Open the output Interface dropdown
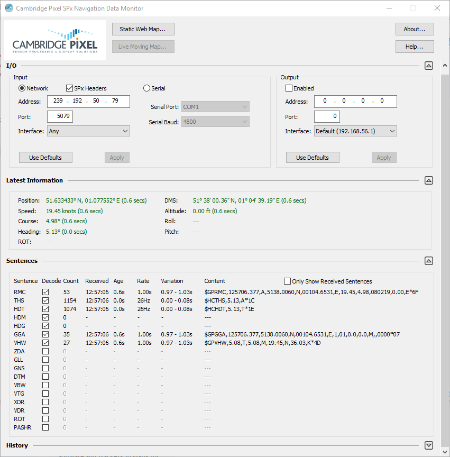 click(355, 131)
